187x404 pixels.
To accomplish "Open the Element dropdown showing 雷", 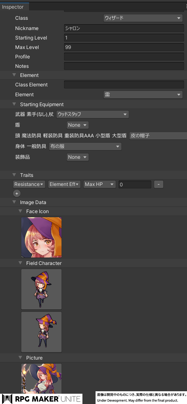I will (143, 95).
